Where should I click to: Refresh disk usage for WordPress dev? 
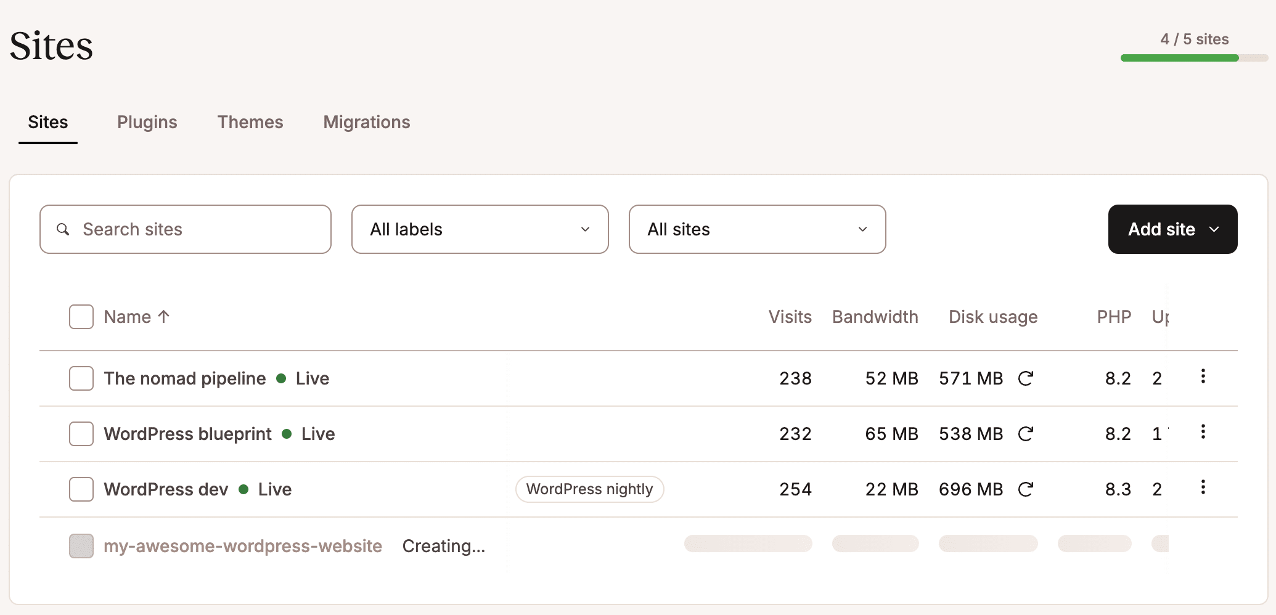coord(1025,489)
